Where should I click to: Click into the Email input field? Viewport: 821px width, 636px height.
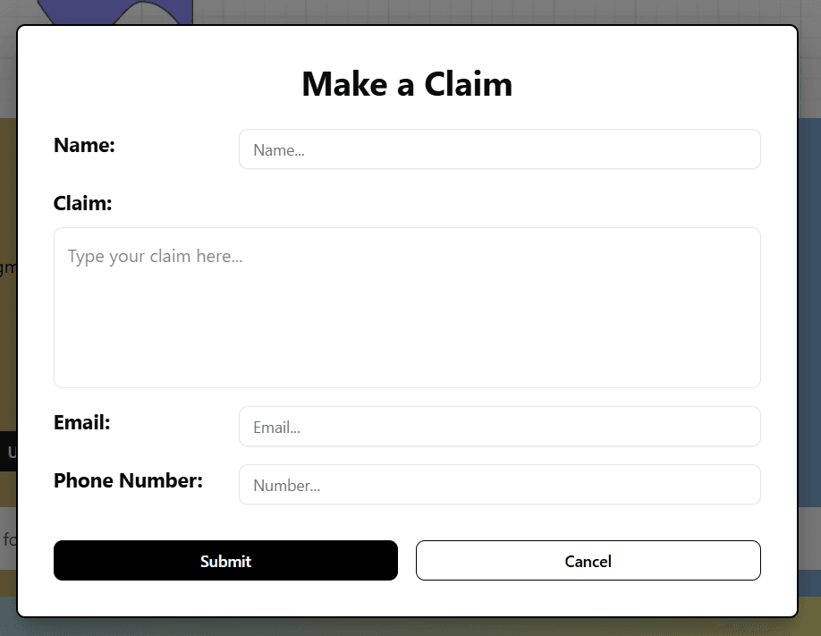(x=499, y=427)
